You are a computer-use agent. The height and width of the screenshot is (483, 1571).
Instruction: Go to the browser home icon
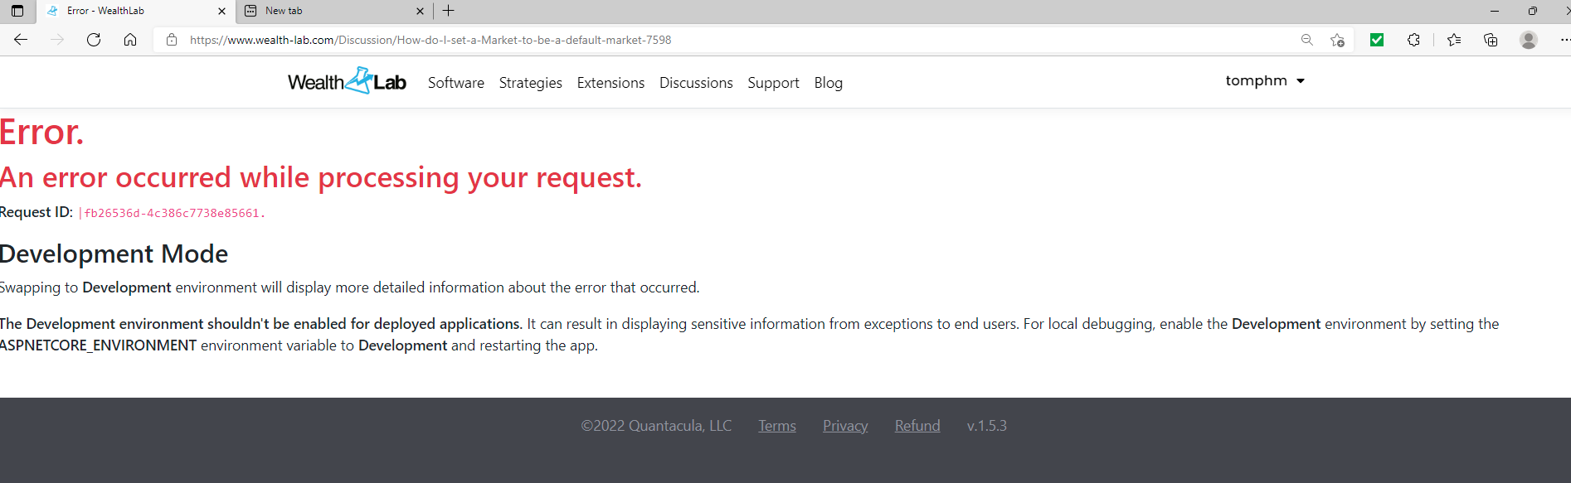tap(130, 40)
